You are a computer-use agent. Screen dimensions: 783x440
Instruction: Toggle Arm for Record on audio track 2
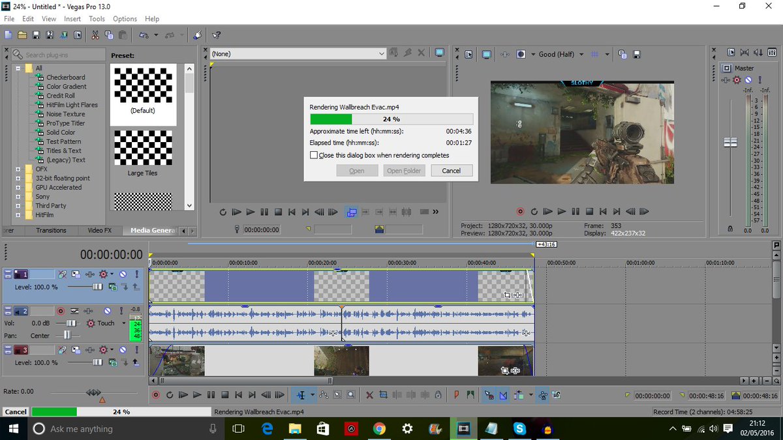coord(61,312)
